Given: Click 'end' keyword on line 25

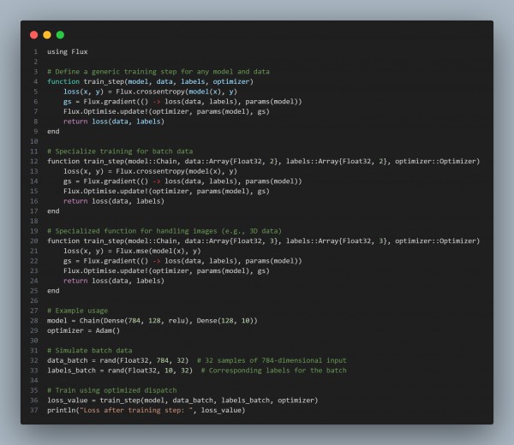Looking at the screenshot, I should pos(53,291).
